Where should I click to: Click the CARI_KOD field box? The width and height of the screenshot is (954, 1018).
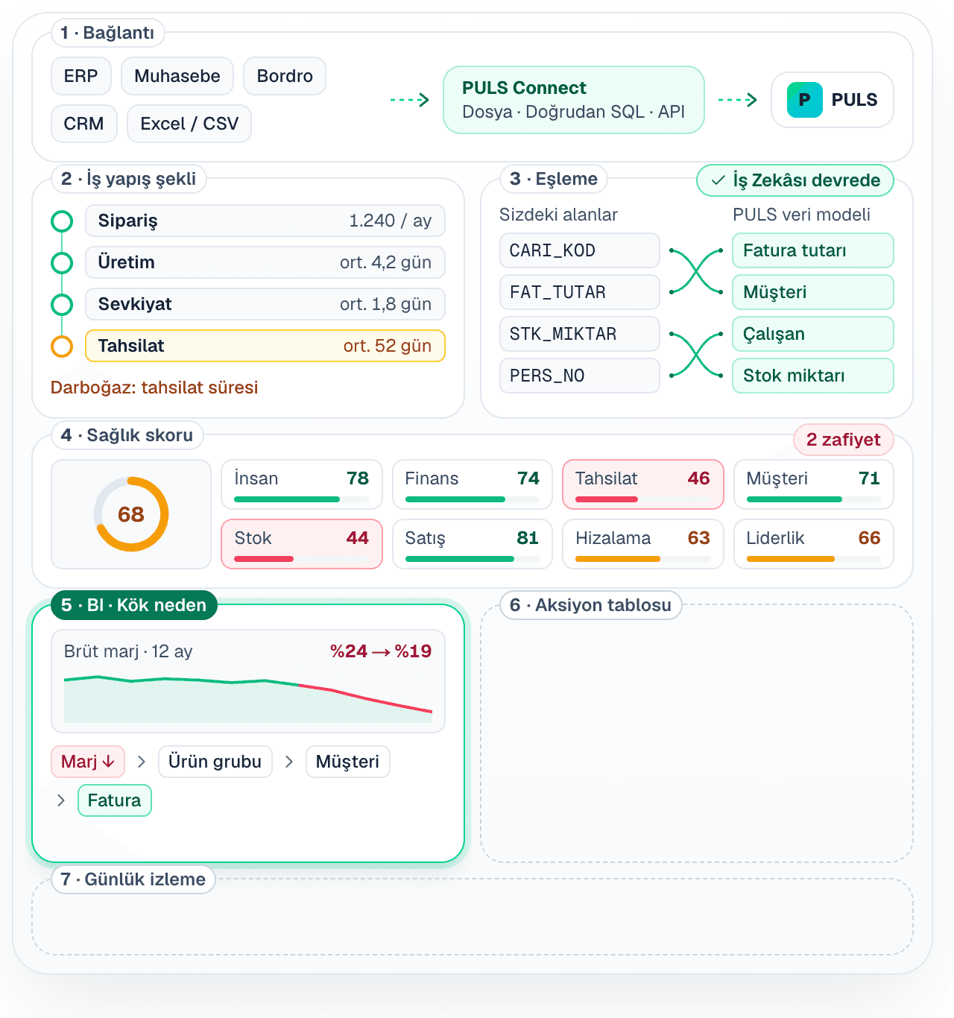pyautogui.click(x=580, y=250)
